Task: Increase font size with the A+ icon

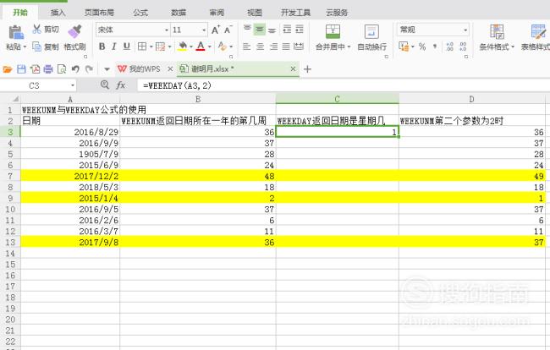Action: click(x=216, y=30)
